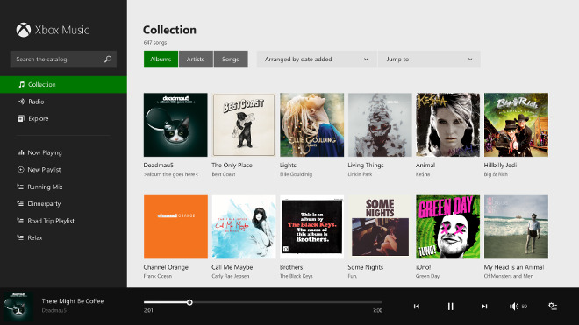Open the Lights album cover
The width and height of the screenshot is (579, 325).
[x=311, y=124]
